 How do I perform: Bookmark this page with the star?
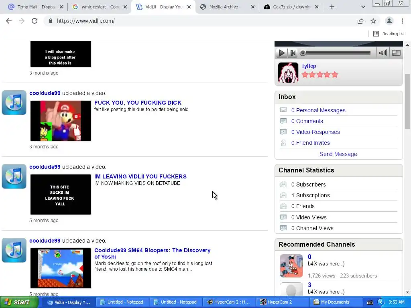373,21
